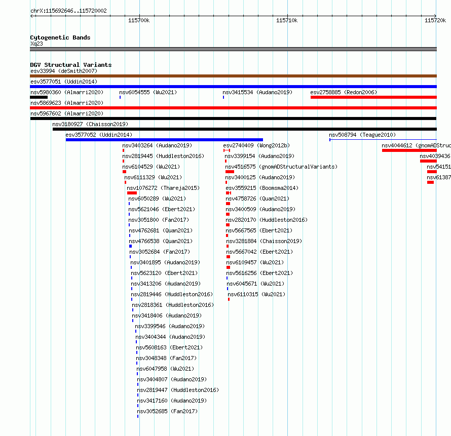Select nsv6109457 (Wu2021) label
This screenshot has width=451, height=436.
tap(255, 262)
